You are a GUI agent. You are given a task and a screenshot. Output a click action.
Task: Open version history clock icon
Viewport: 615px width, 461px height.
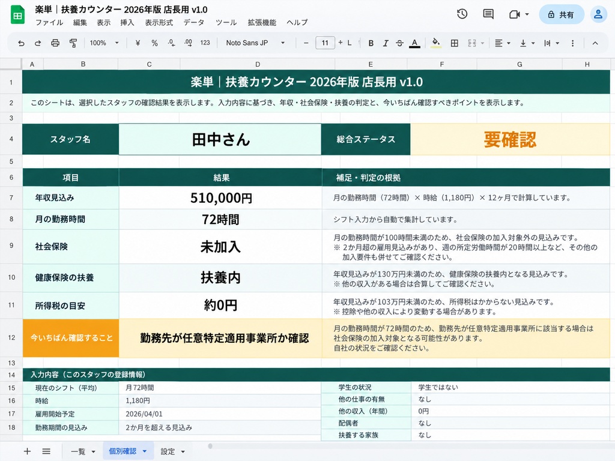click(x=462, y=14)
